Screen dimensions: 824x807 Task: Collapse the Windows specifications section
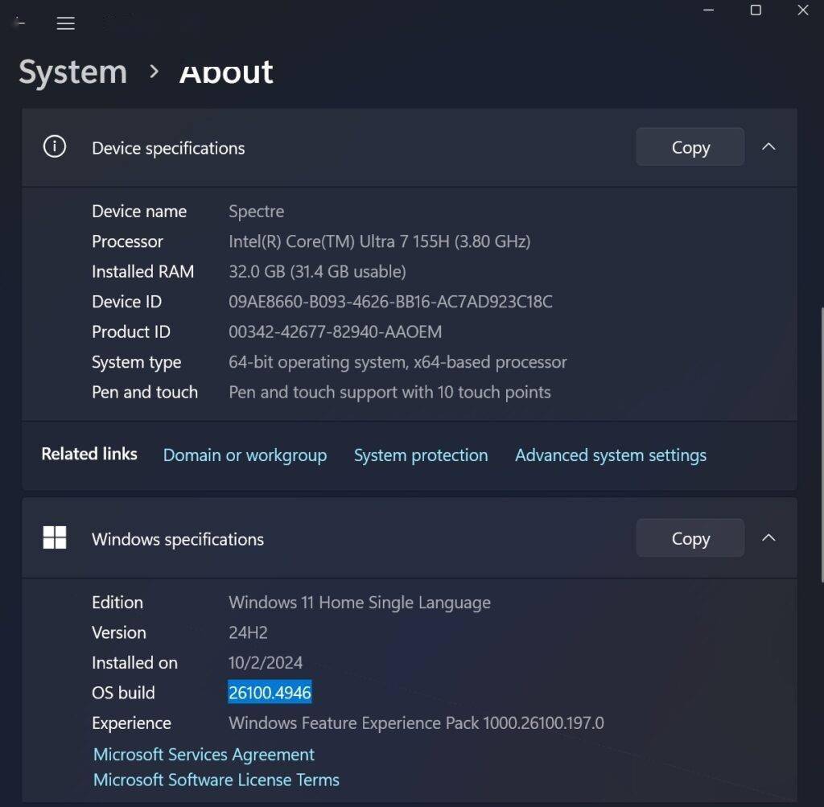pyautogui.click(x=768, y=538)
